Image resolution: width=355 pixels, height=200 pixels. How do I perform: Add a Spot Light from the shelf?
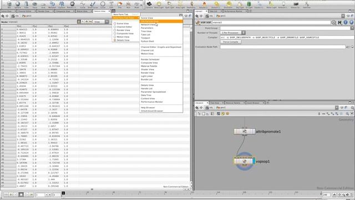(x=169, y=4)
